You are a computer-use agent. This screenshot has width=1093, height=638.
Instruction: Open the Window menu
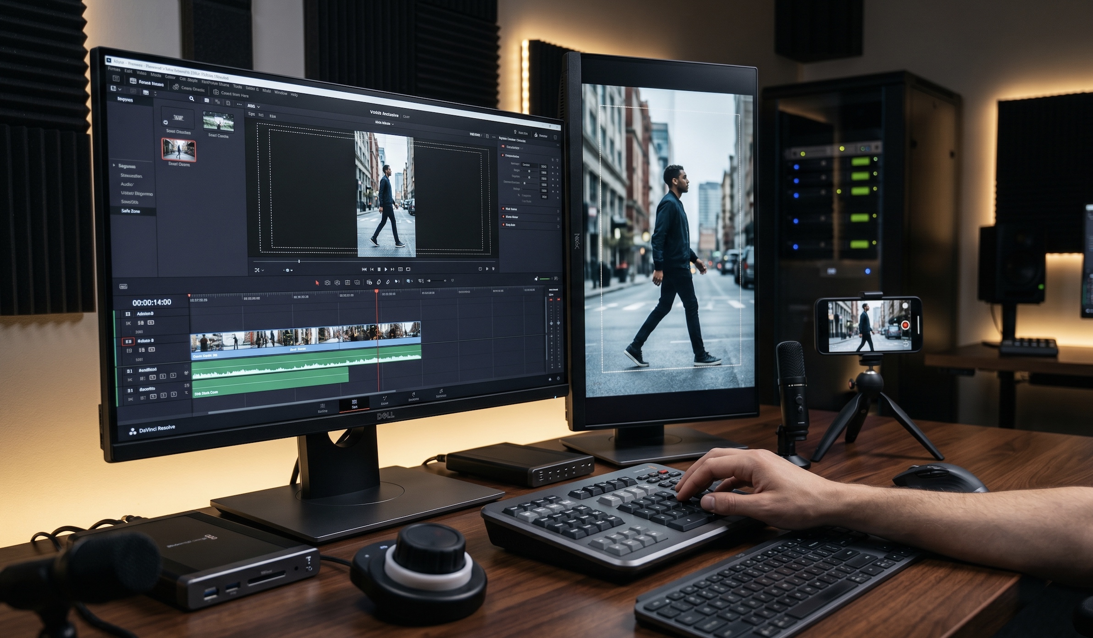[x=281, y=93]
